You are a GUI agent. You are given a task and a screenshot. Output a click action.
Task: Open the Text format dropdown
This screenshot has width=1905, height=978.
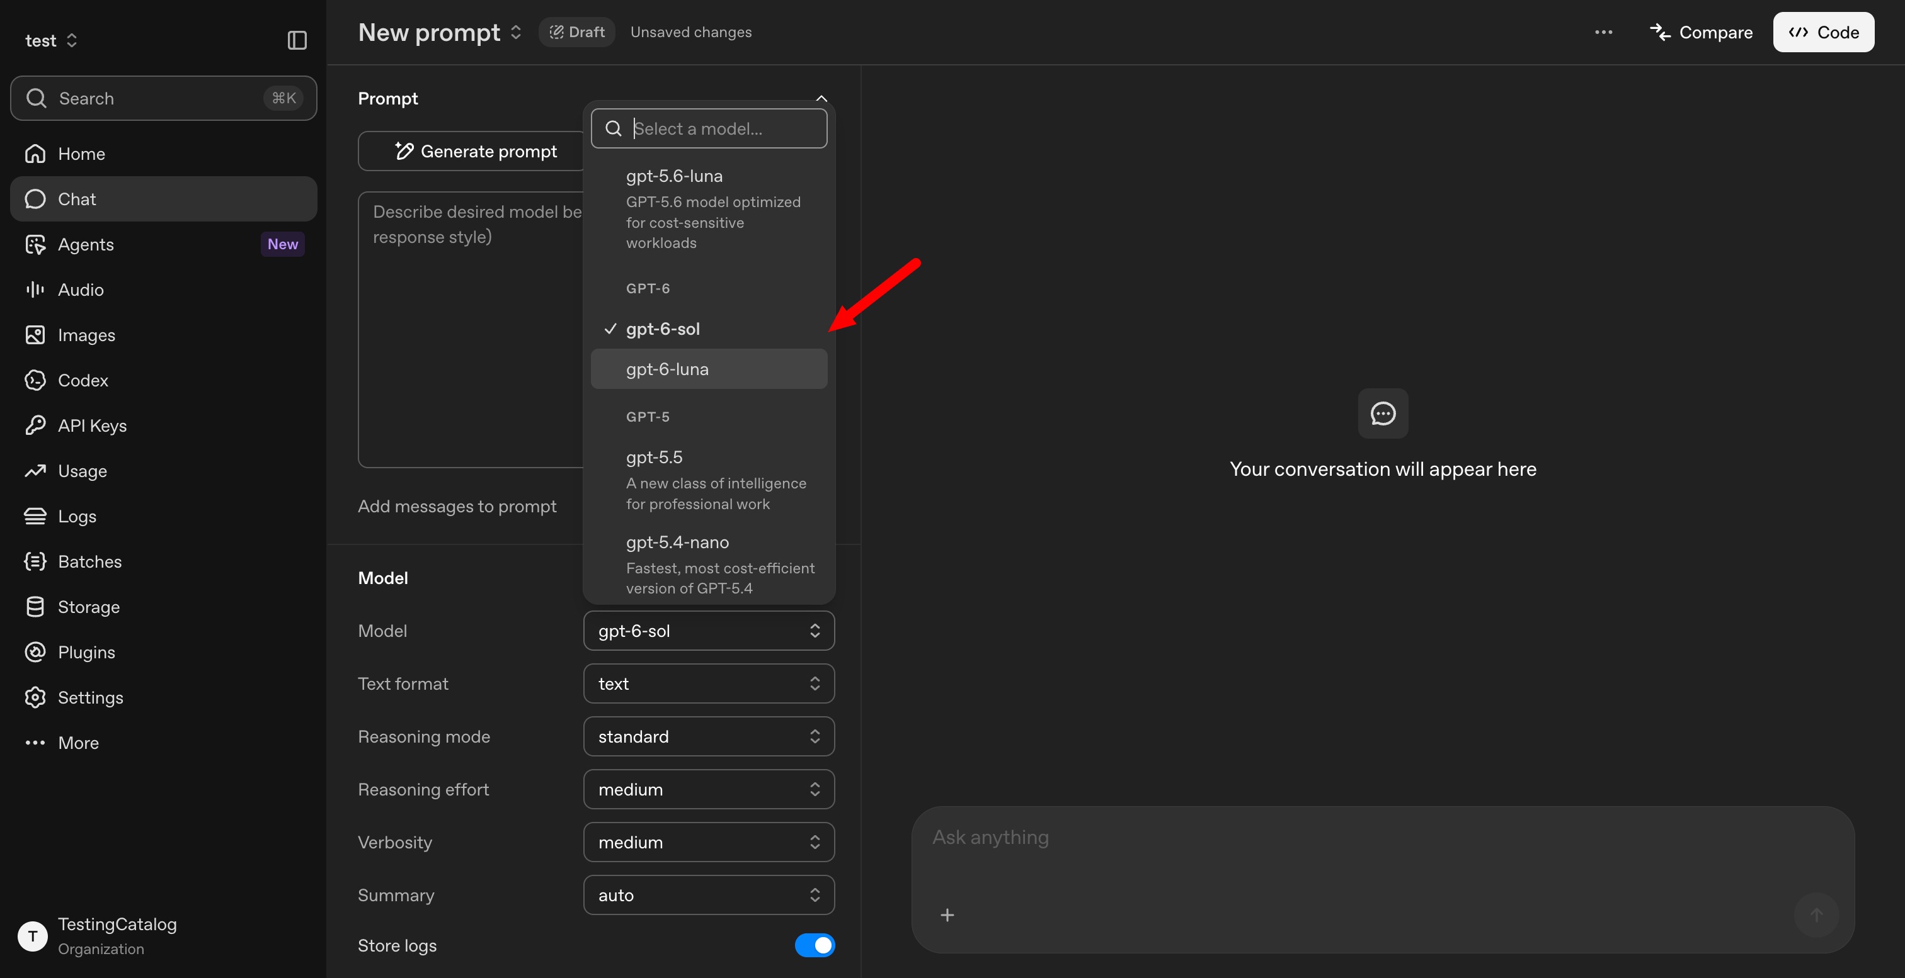tap(709, 683)
